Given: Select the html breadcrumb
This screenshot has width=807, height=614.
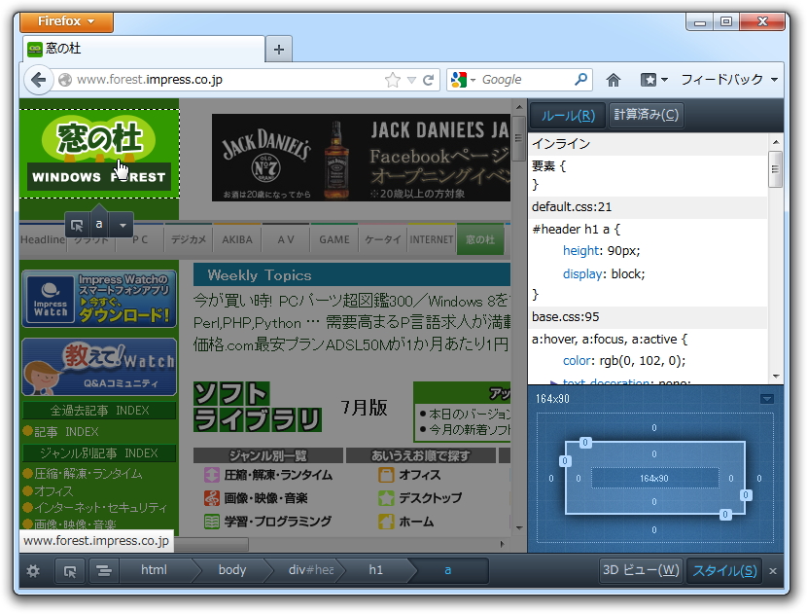Looking at the screenshot, I should 154,570.
